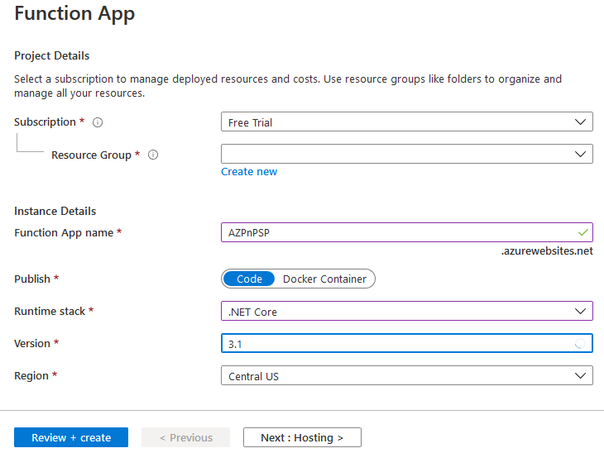
Task: Open the Subscription dropdown showing Free Trial
Action: pyautogui.click(x=407, y=122)
